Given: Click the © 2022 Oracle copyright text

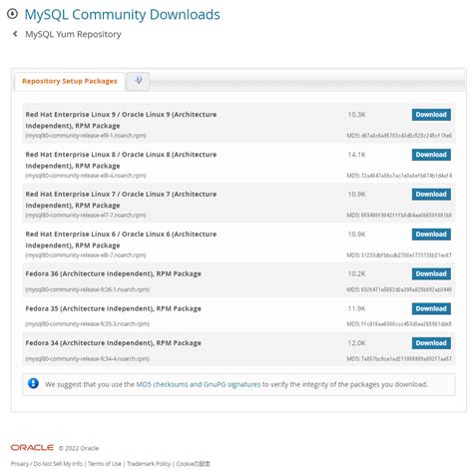Looking at the screenshot, I should pos(79,448).
